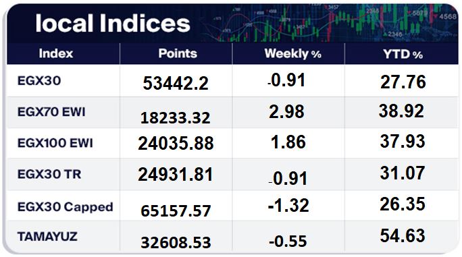Select the Index column header
Image resolution: width=462 pixels, height=257 pixels.
[56, 53]
